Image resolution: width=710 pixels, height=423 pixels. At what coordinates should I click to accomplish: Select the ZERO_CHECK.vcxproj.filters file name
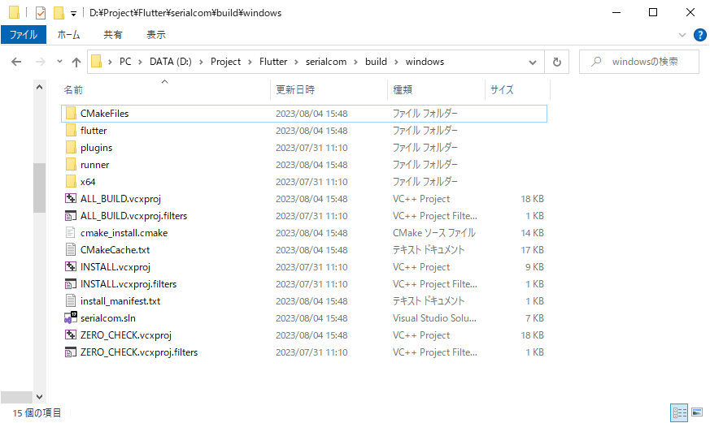[x=139, y=352]
